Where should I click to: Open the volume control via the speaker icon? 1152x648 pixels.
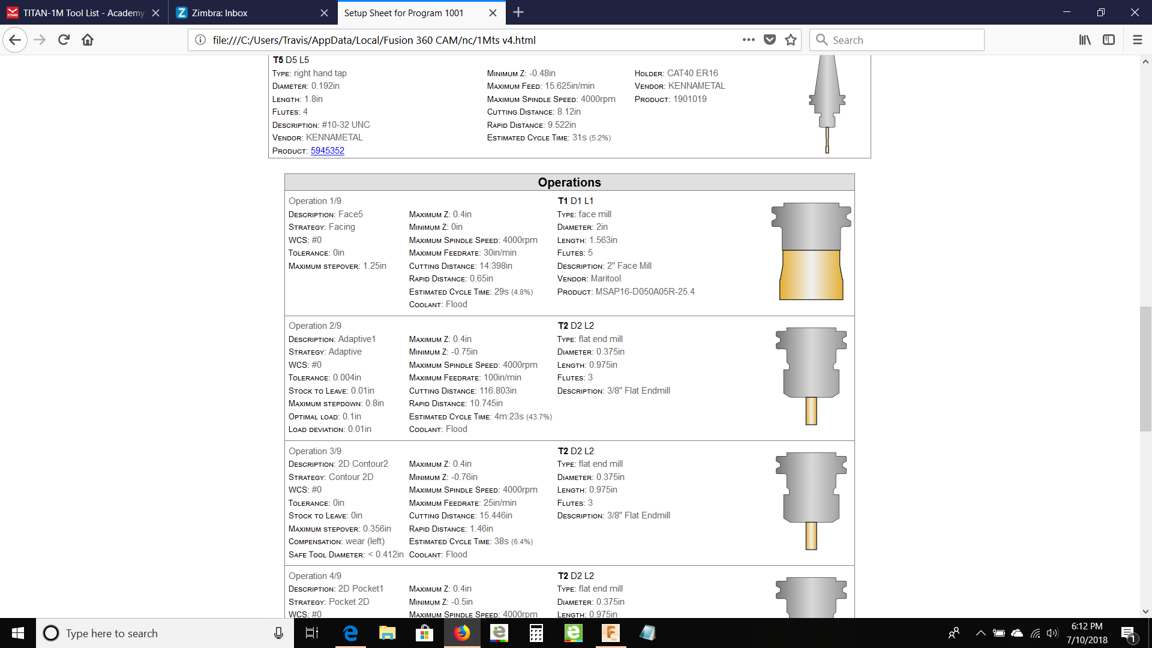click(x=1053, y=633)
